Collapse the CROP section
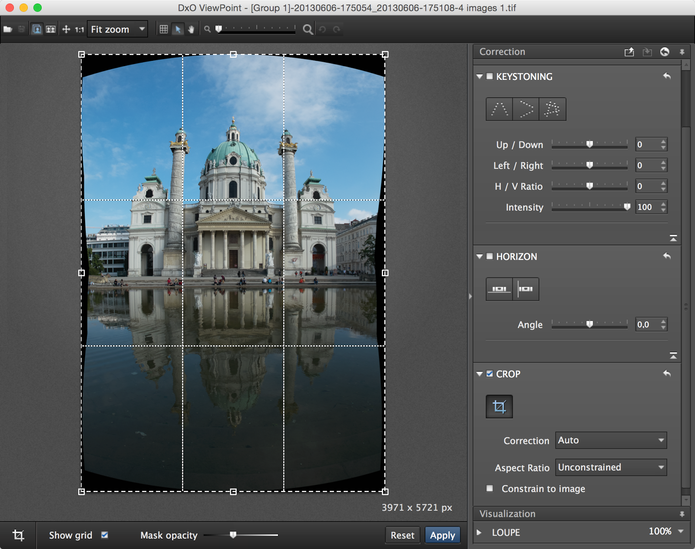The width and height of the screenshot is (695, 549). click(x=480, y=374)
